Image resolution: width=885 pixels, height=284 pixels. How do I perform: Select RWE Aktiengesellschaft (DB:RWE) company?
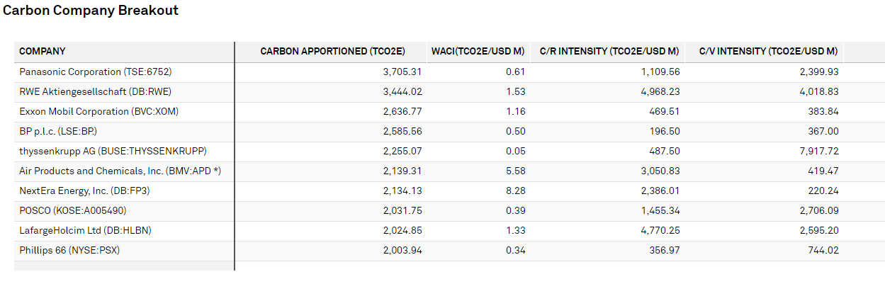point(96,91)
